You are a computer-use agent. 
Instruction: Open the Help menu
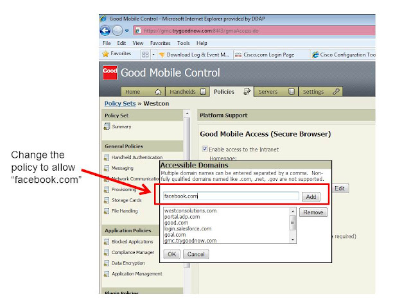pyautogui.click(x=202, y=43)
